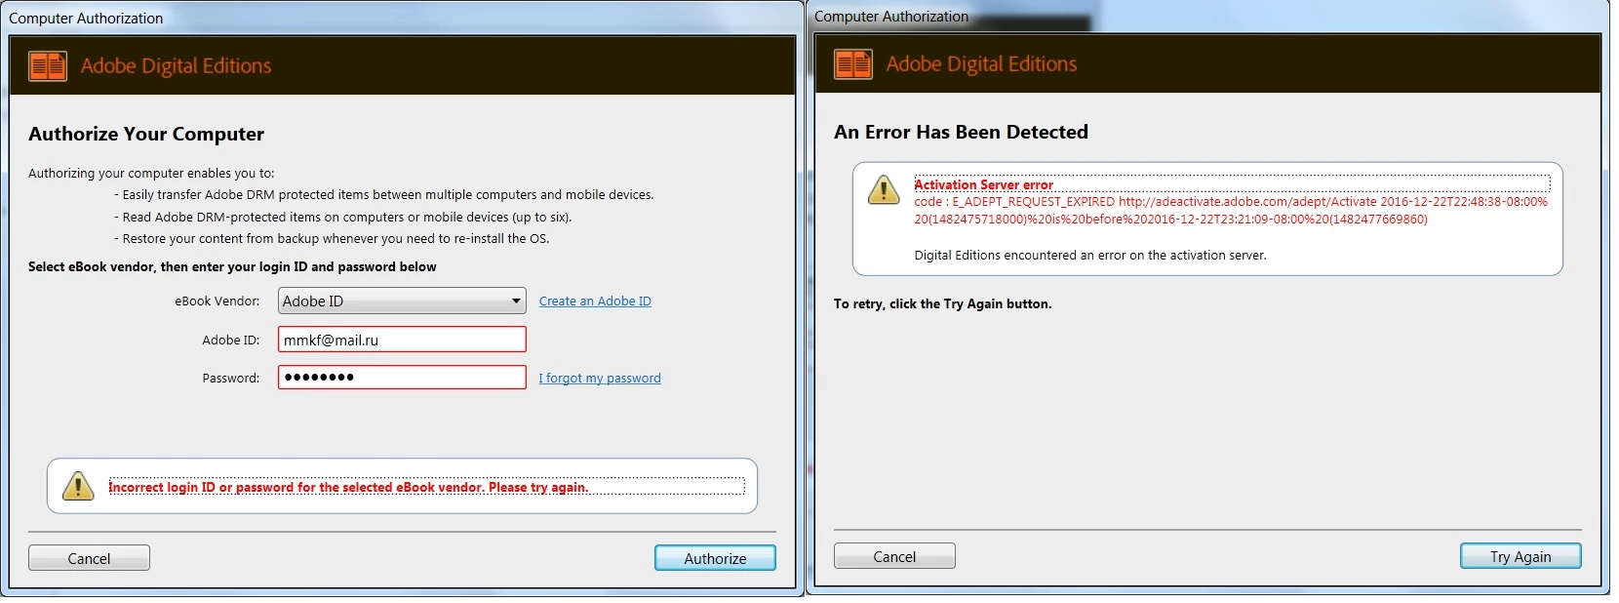The width and height of the screenshot is (1619, 603).
Task: Click warning icon beside incorrect login message
Action: [x=78, y=486]
